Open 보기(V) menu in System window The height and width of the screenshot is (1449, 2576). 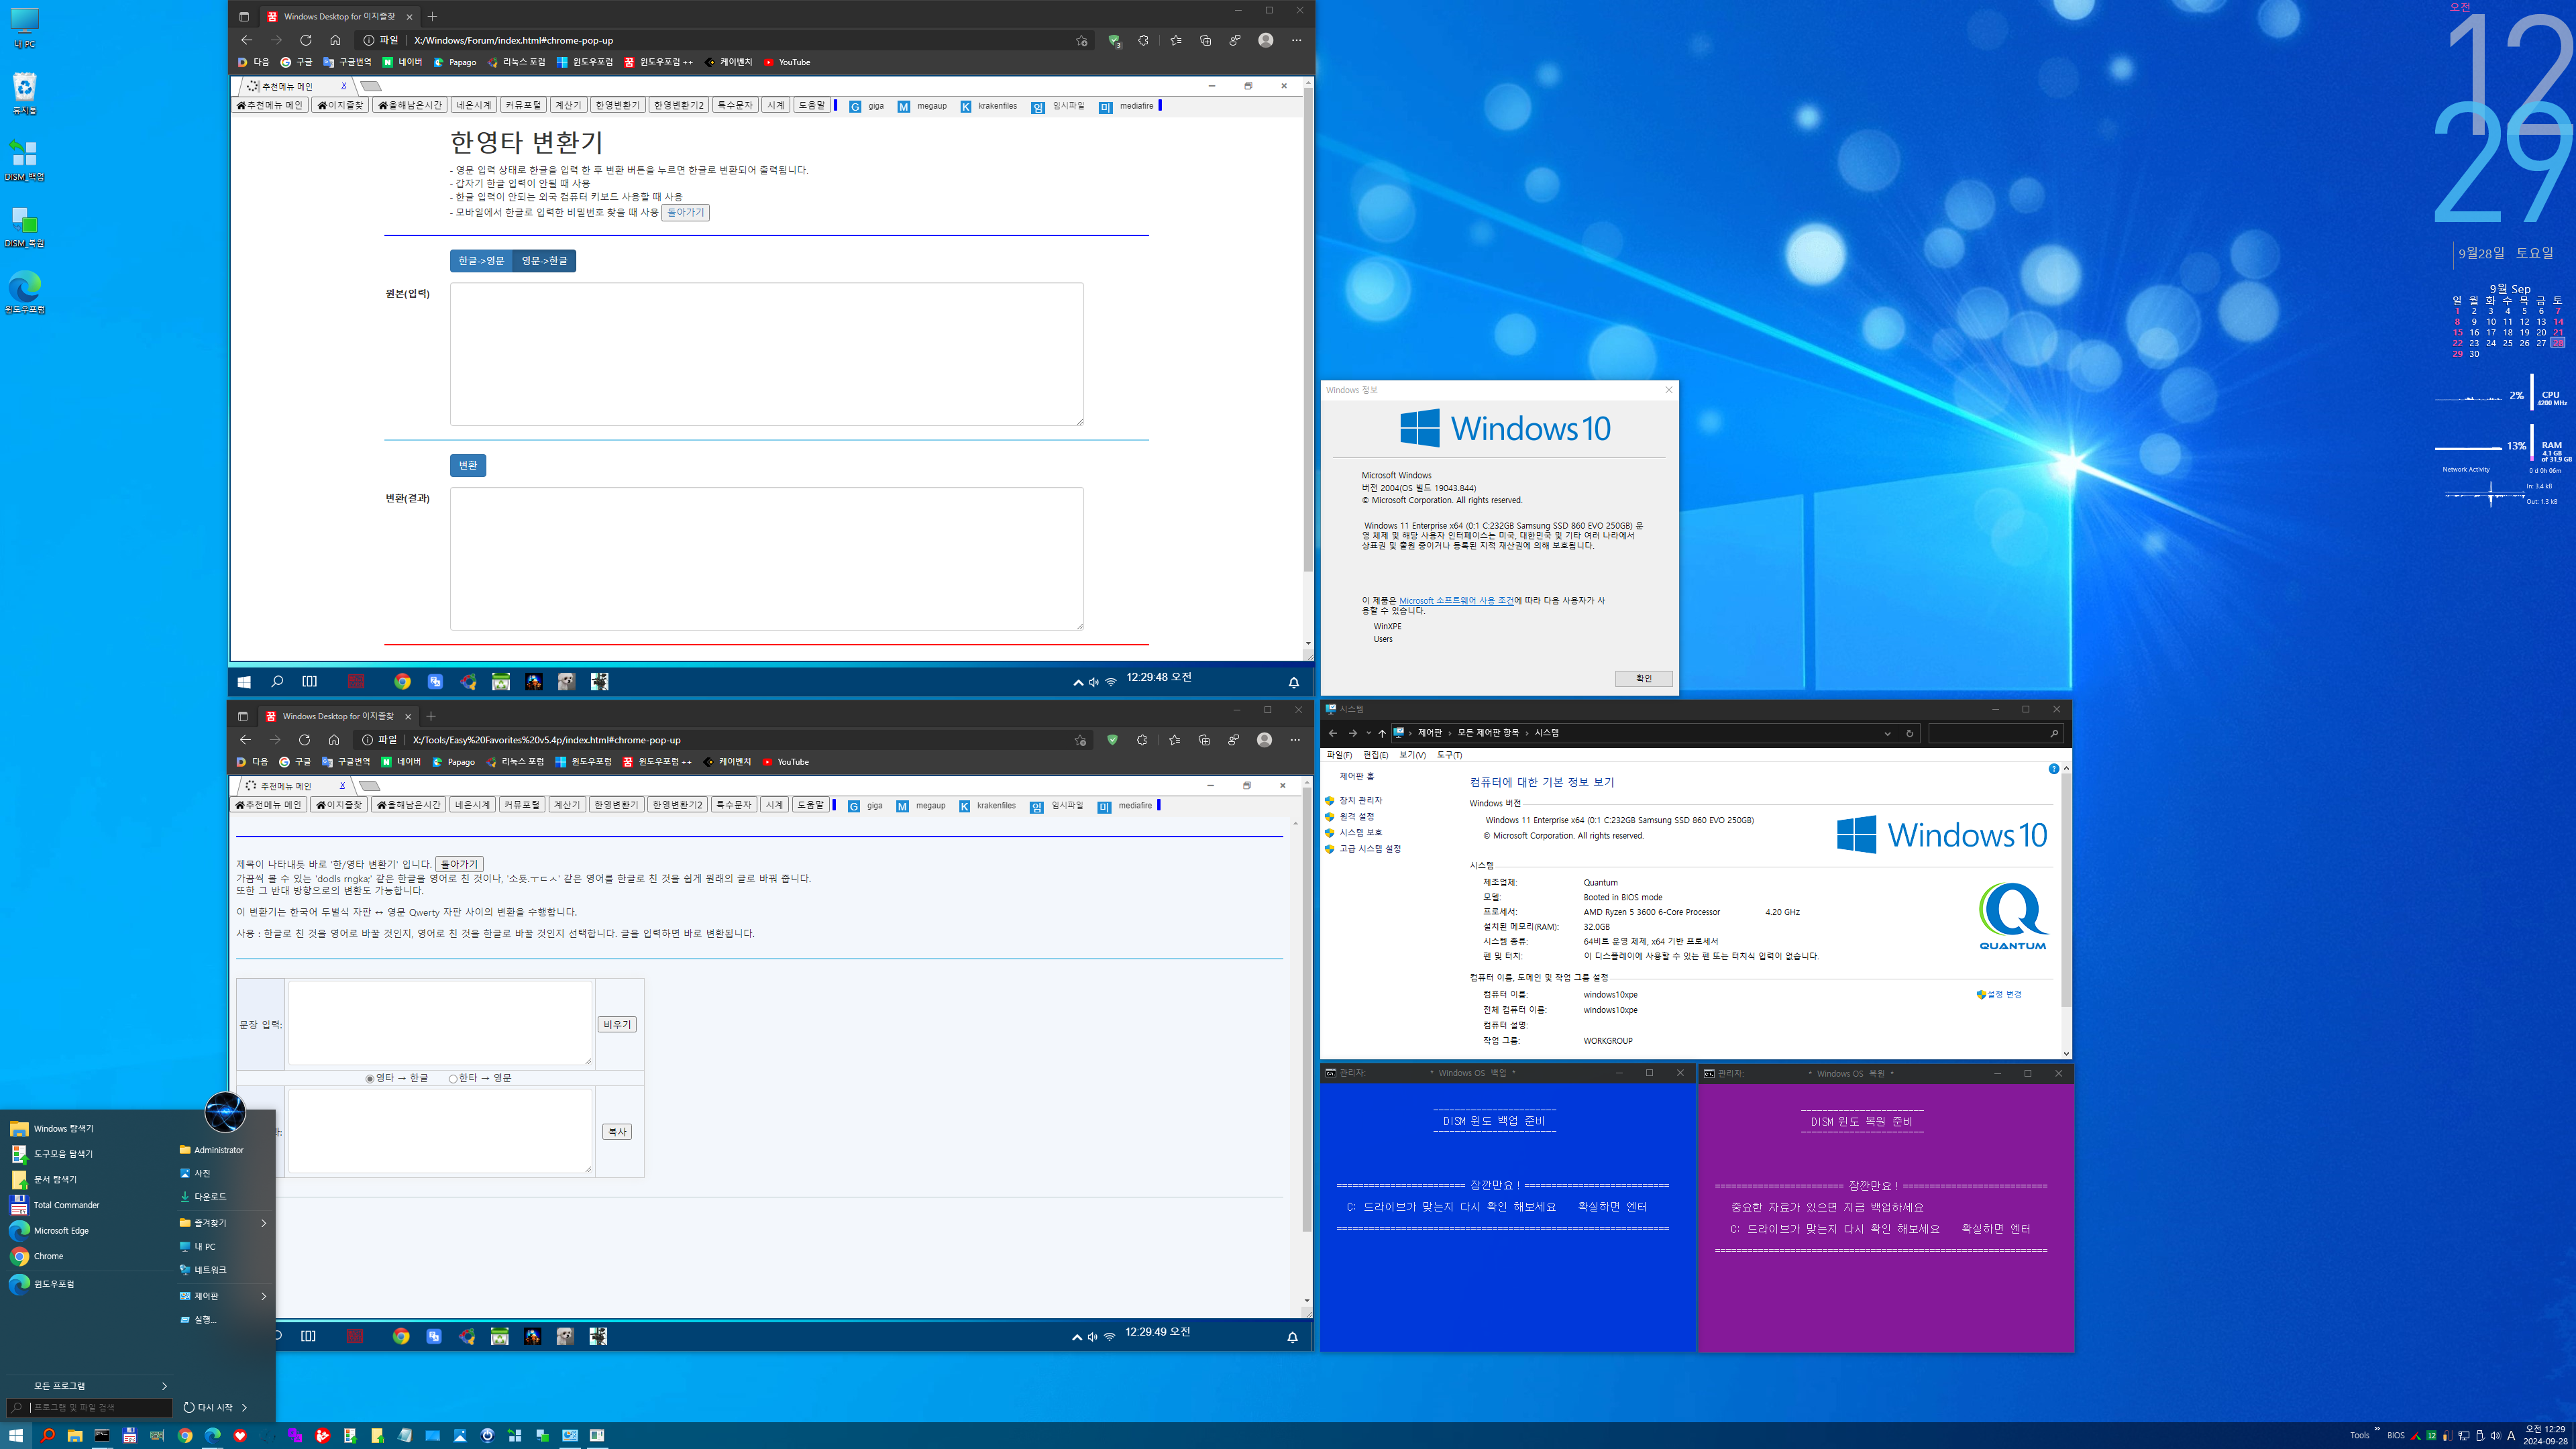pos(1412,755)
